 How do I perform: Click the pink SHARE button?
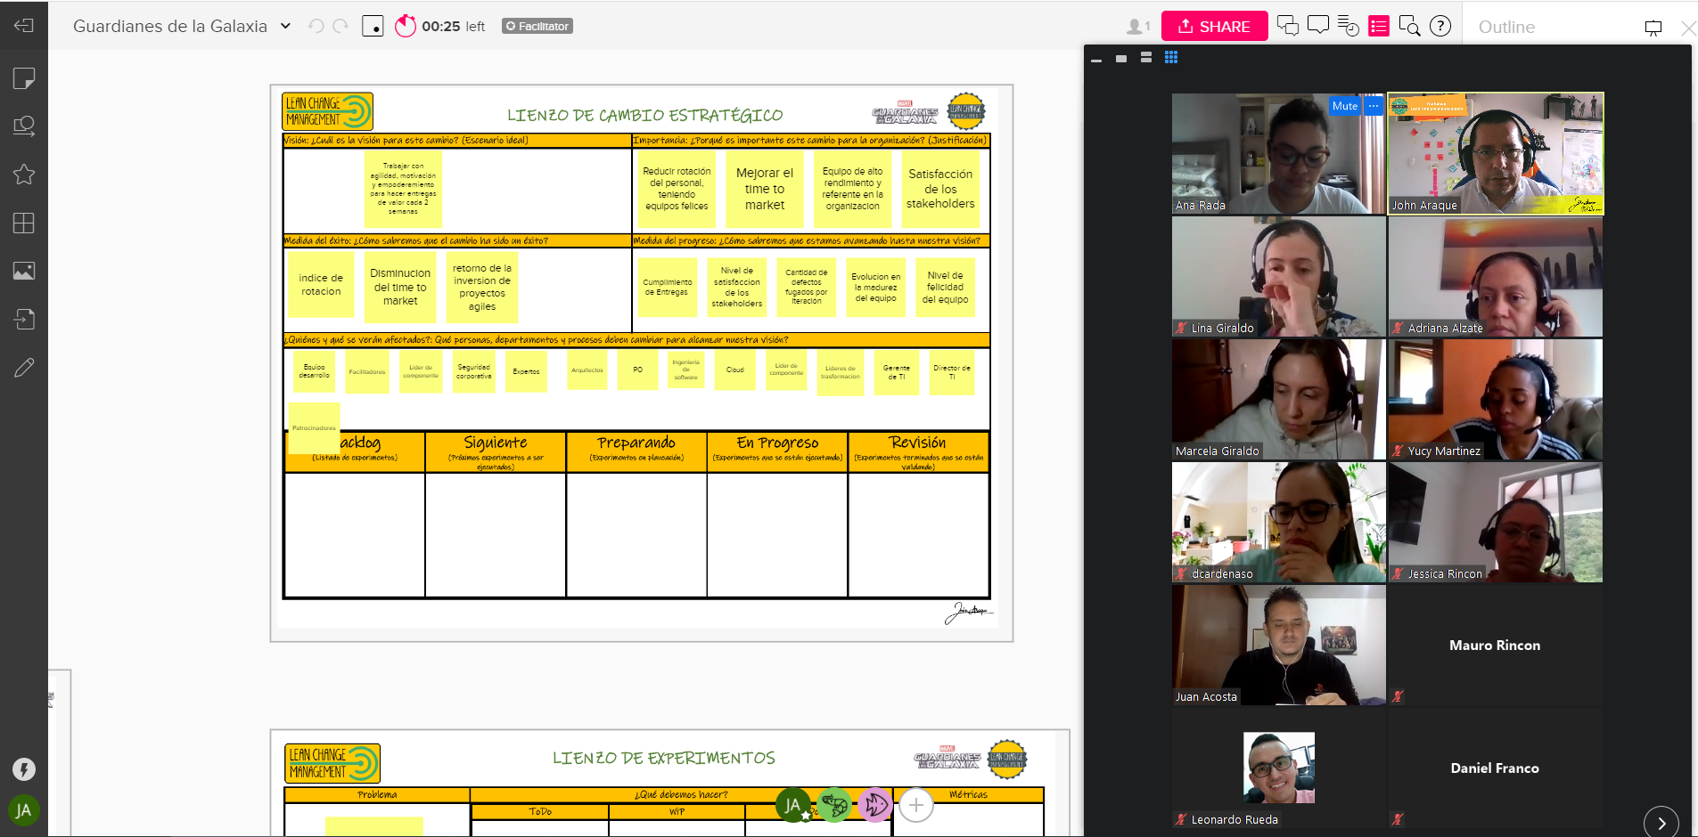point(1214,27)
